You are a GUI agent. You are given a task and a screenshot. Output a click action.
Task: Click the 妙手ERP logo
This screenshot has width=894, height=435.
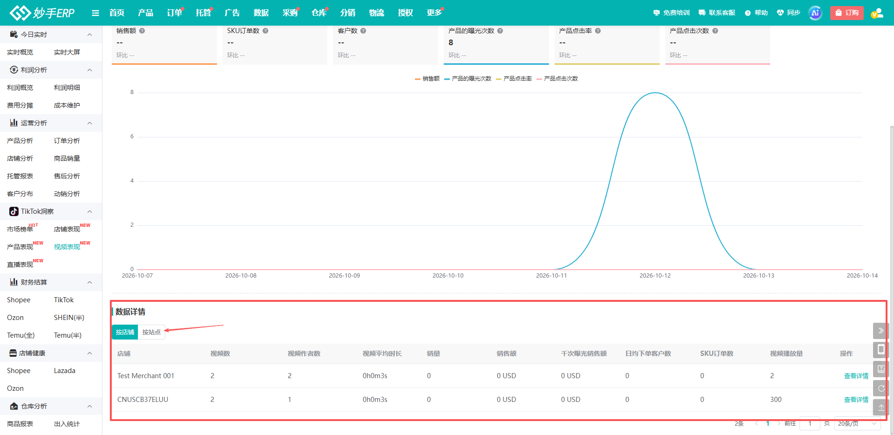click(42, 13)
